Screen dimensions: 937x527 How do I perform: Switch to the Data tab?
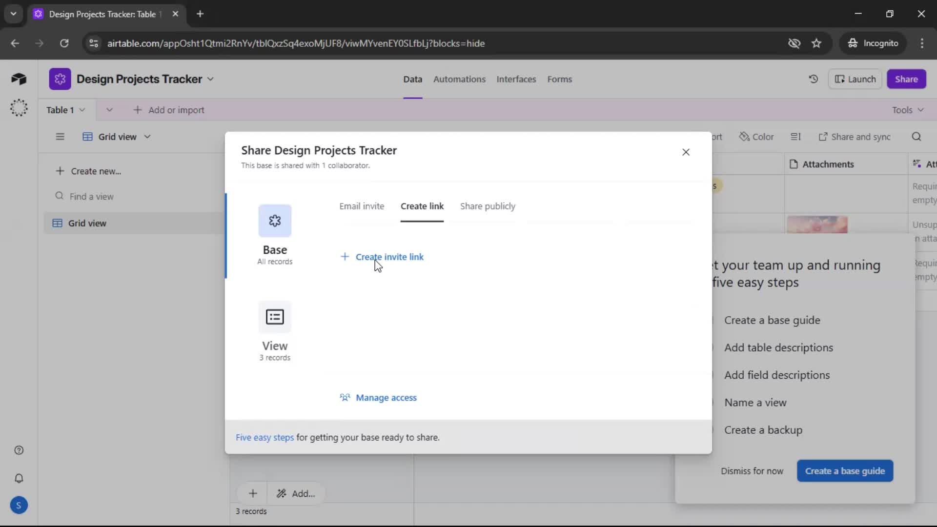click(x=412, y=79)
